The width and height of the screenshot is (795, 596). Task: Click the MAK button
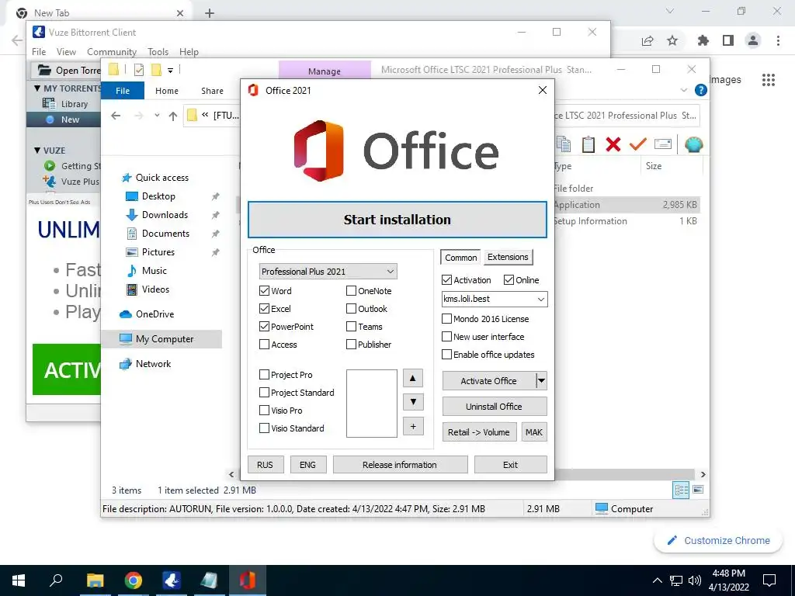pyautogui.click(x=534, y=432)
